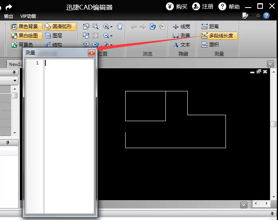Toggle the 圆滑弧形 smooth arc option
This screenshot has height=220, width=278.
tap(60, 27)
